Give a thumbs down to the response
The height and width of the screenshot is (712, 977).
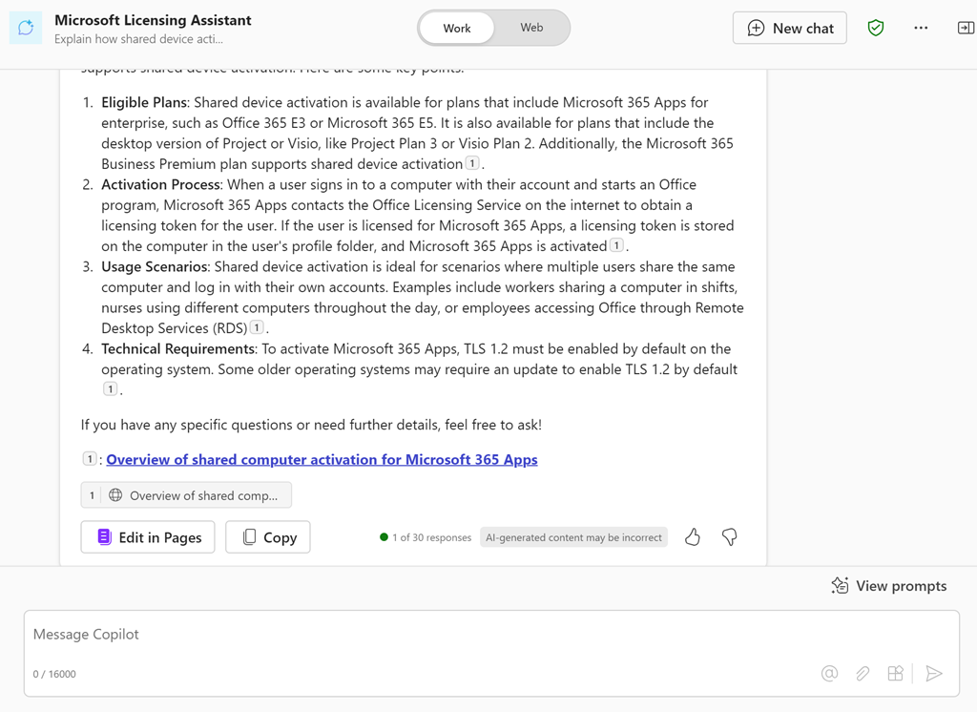pos(729,537)
